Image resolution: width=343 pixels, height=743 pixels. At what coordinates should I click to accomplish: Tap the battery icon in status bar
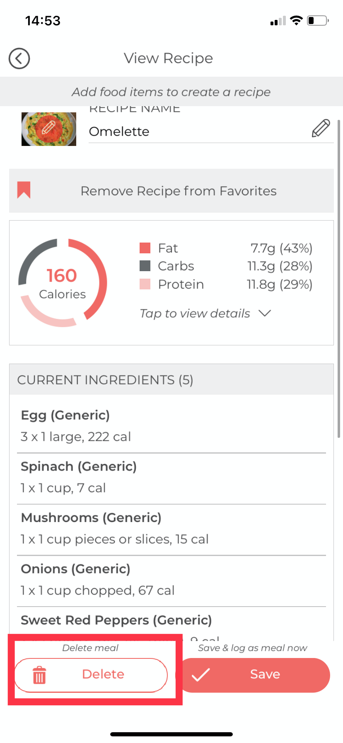(x=317, y=21)
